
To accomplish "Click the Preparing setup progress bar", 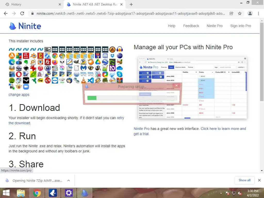I will [132, 98].
